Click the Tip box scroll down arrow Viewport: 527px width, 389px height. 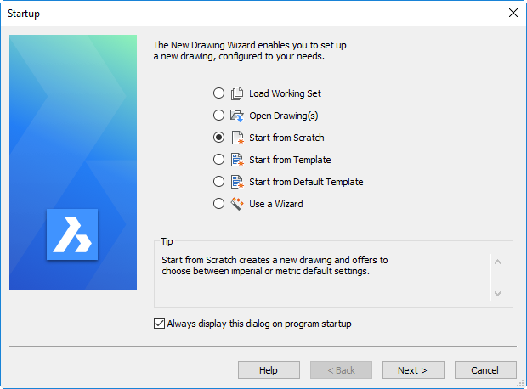pos(498,294)
